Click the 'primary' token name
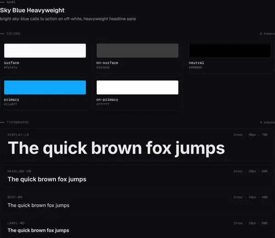 pos(11,100)
